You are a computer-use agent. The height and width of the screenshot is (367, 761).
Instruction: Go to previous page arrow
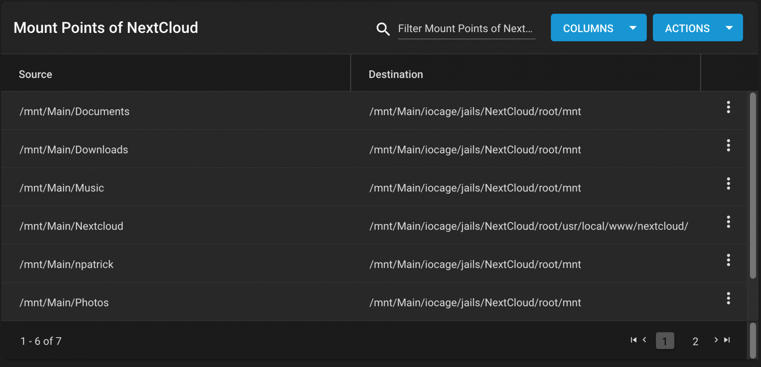(x=644, y=340)
